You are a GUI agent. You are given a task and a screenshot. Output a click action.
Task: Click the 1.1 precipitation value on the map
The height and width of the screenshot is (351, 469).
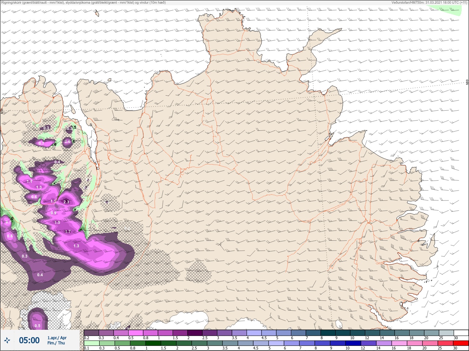pyautogui.click(x=29, y=181)
